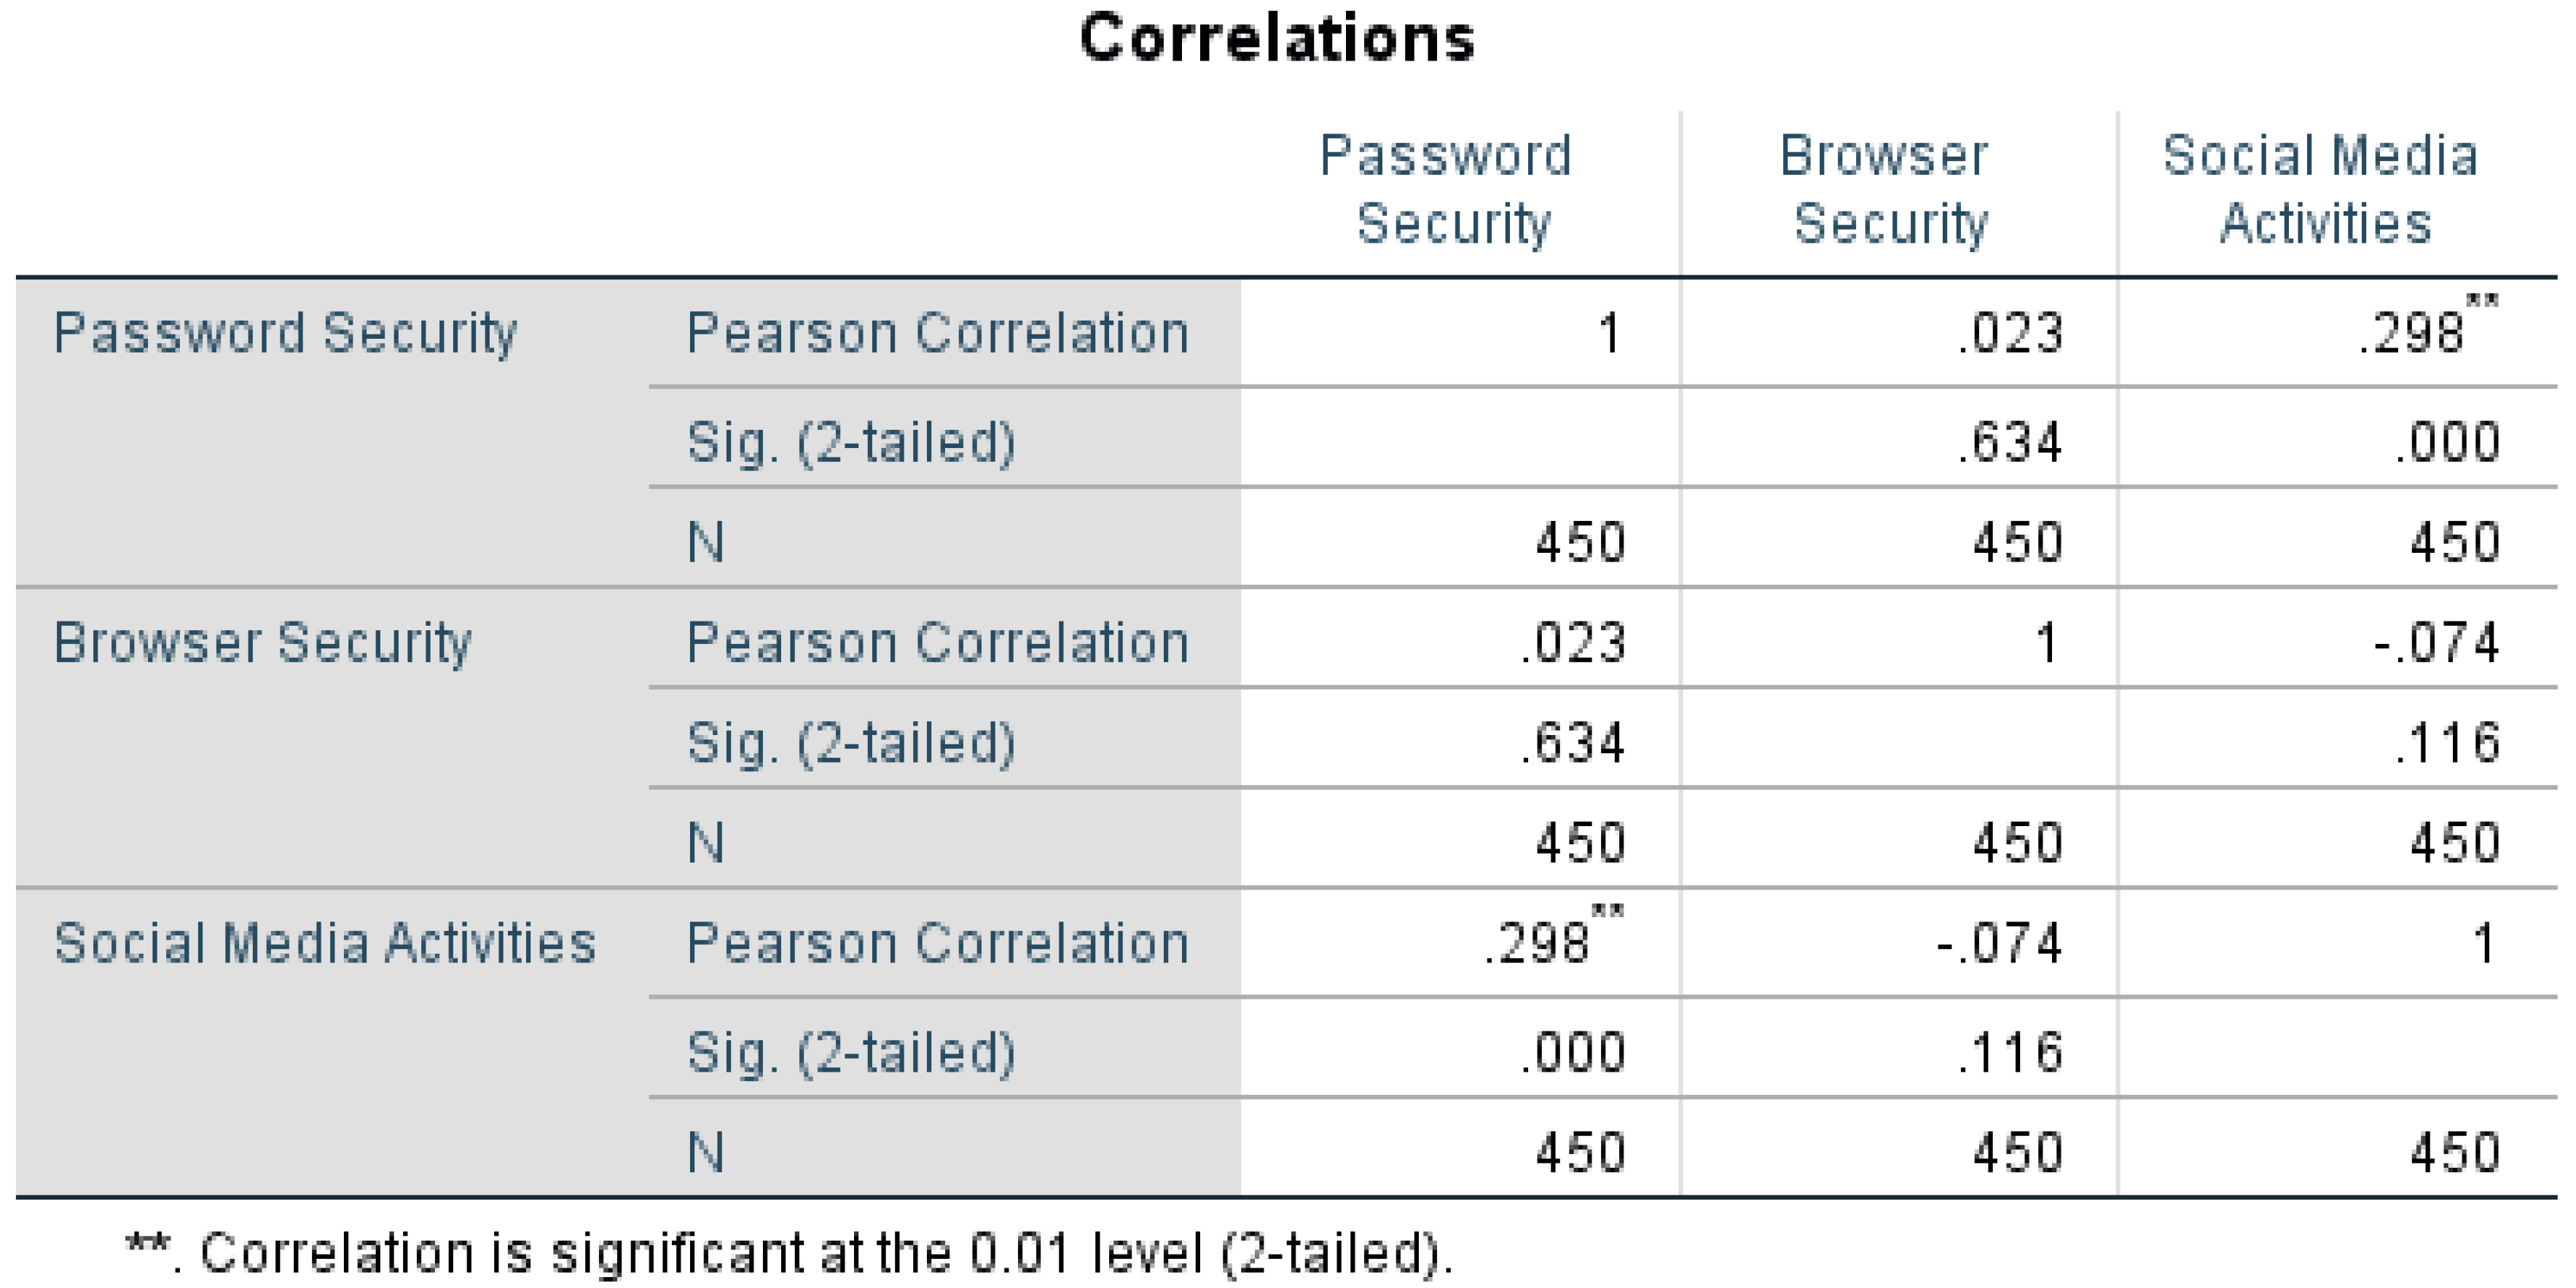Screen dimensions: 2576x1288
Task: Select Pearson Correlation label in Password Security row
Action: tap(937, 333)
